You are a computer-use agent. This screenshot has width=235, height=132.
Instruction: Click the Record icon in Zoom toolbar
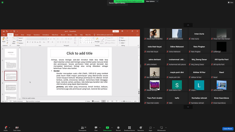click(x=118, y=128)
